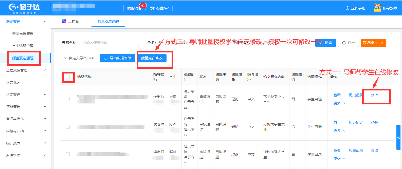The width and height of the screenshot is (402, 169).
Task: Click the 批量允许修改 button
Action: pos(152,58)
